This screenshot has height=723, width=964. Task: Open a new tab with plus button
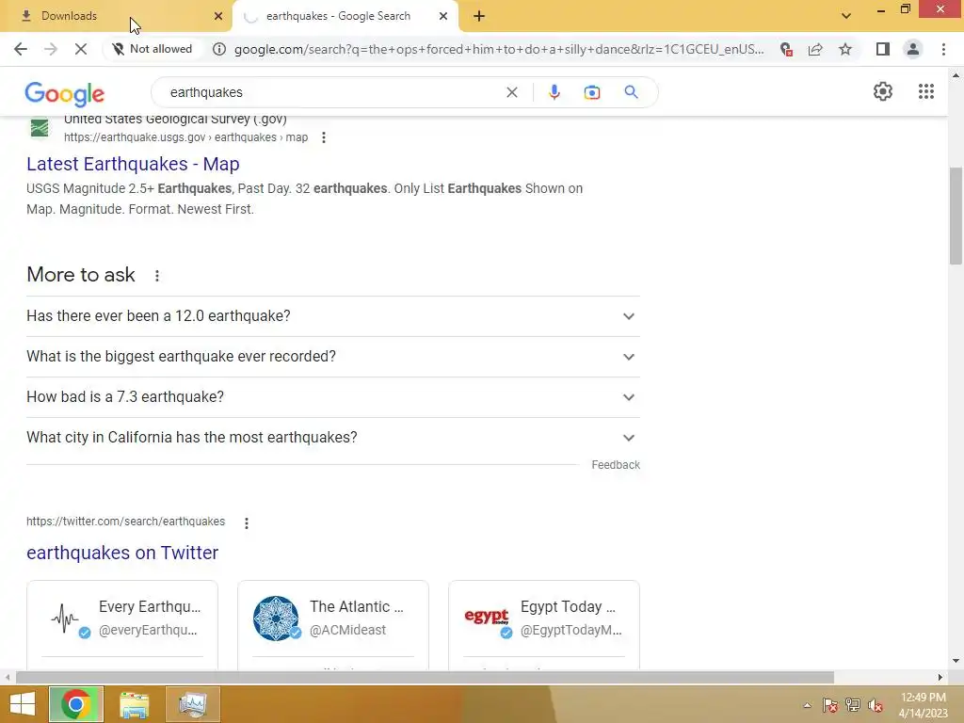pos(479,16)
